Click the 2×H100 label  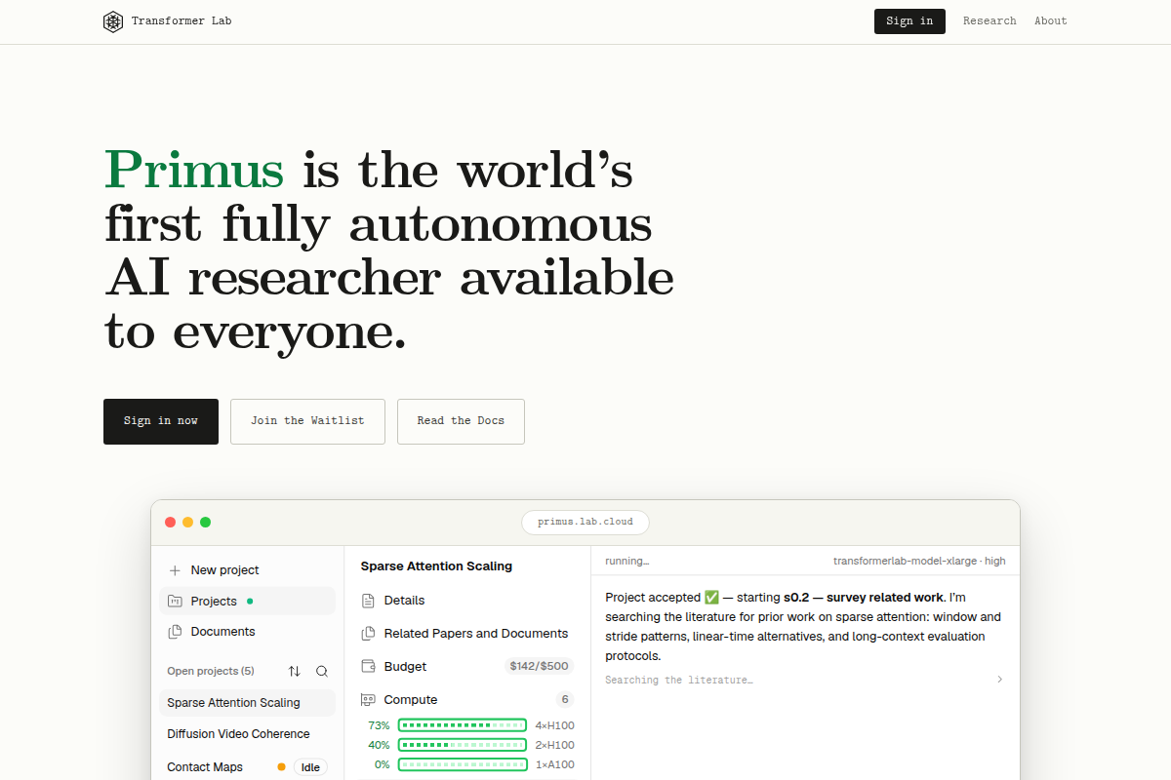click(555, 745)
